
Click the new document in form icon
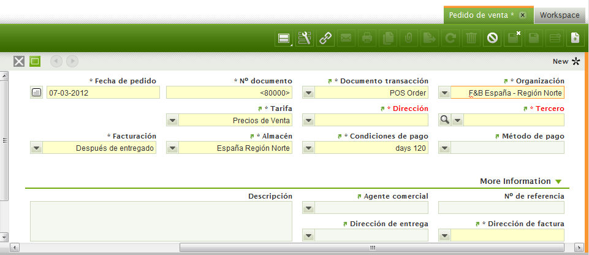(575, 38)
